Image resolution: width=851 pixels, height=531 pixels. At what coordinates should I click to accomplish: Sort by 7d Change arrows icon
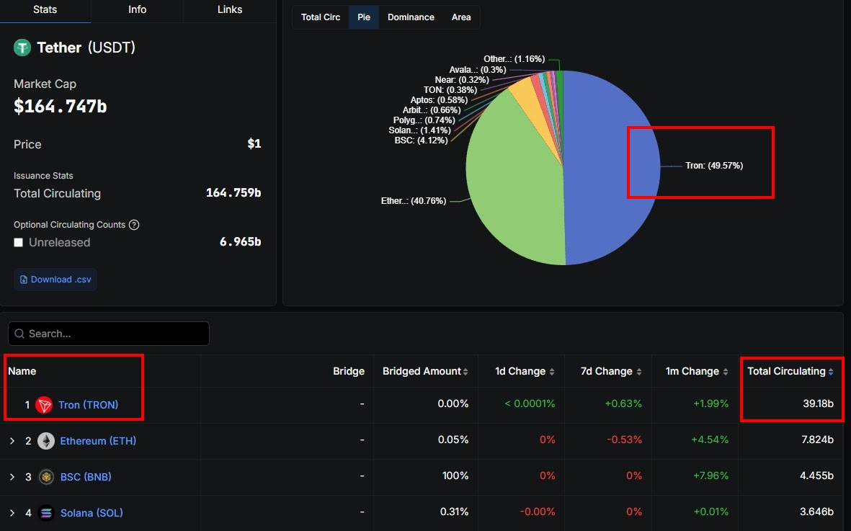(x=639, y=372)
